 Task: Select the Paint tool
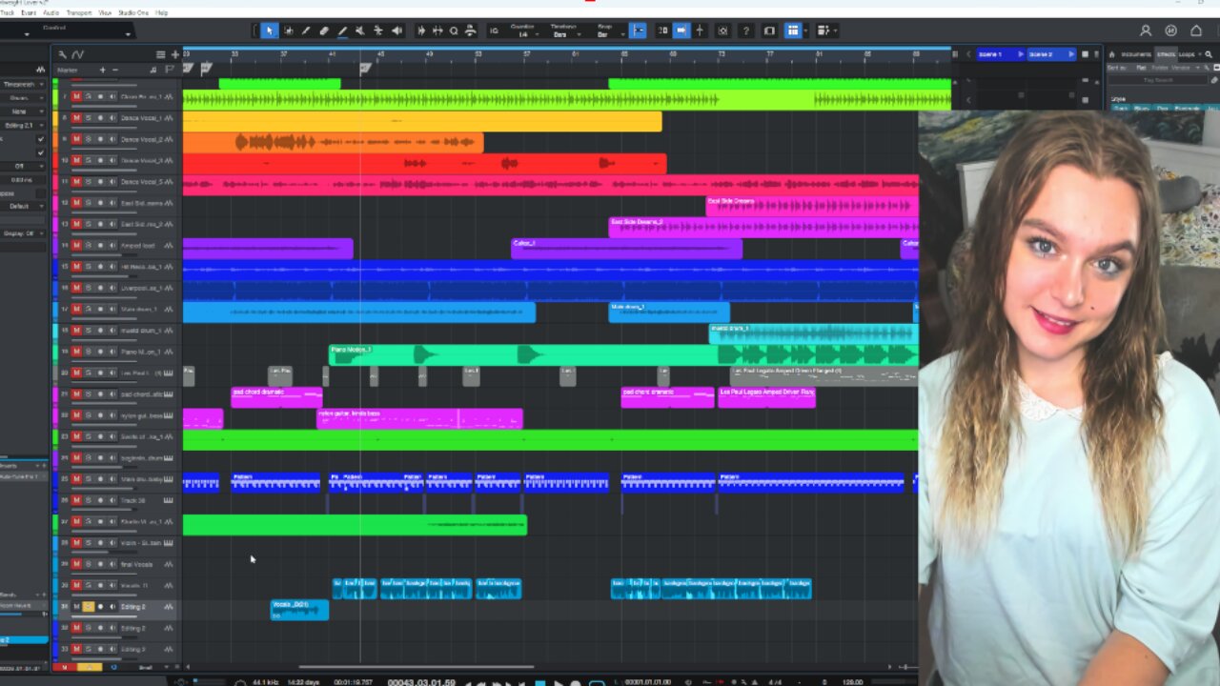tap(342, 30)
